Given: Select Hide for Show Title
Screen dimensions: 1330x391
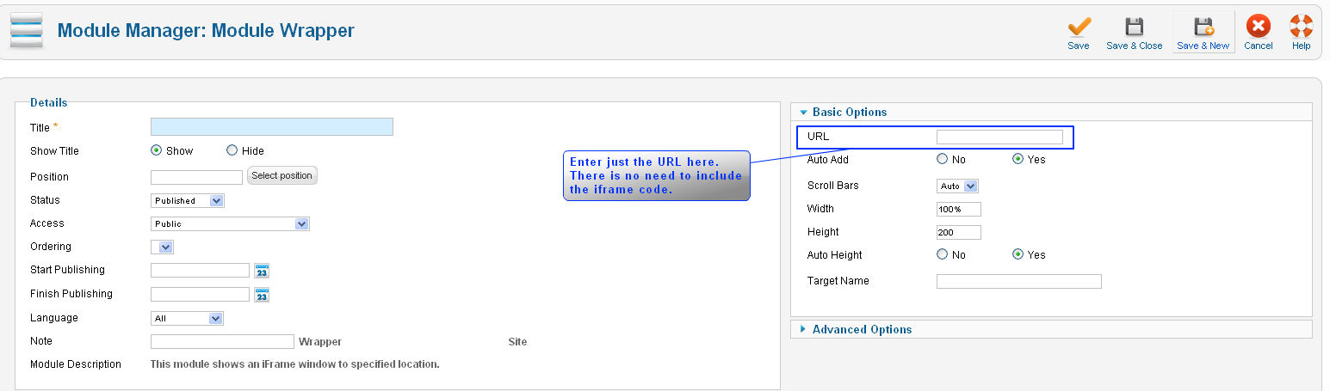Looking at the screenshot, I should (x=232, y=150).
